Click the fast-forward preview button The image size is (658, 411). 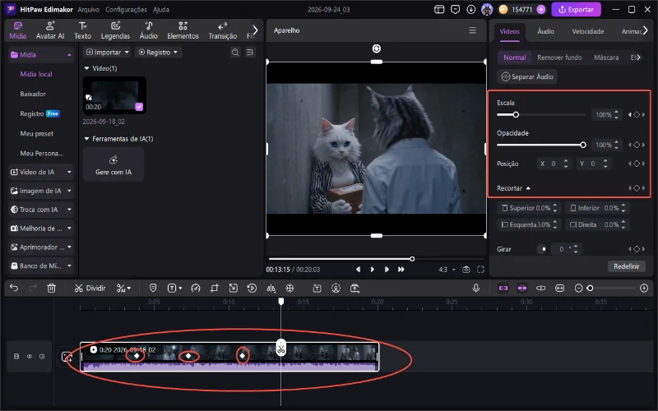pyautogui.click(x=401, y=270)
